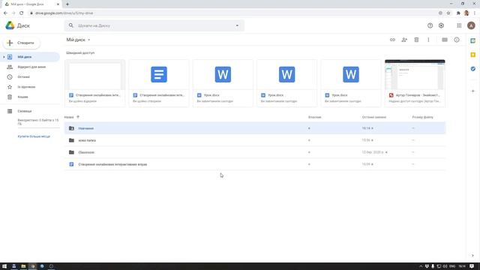This screenshot has width=480, height=270.
Task: Click the Навчання shared folder icon
Action: click(71, 128)
